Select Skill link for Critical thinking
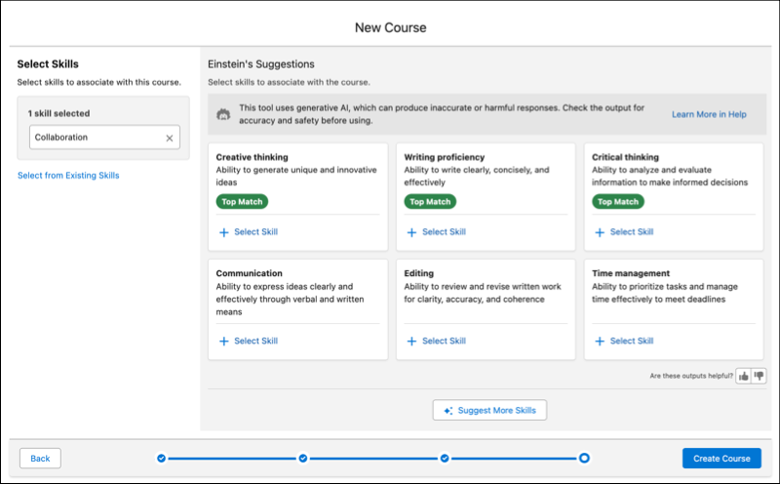780x484 pixels. [x=632, y=231]
